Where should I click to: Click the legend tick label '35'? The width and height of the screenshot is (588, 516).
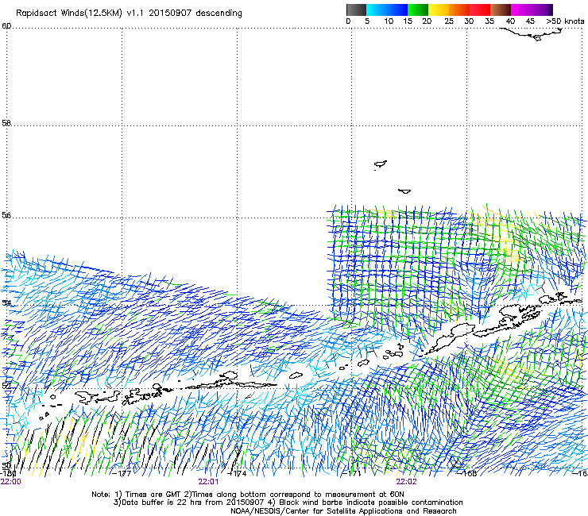489,21
